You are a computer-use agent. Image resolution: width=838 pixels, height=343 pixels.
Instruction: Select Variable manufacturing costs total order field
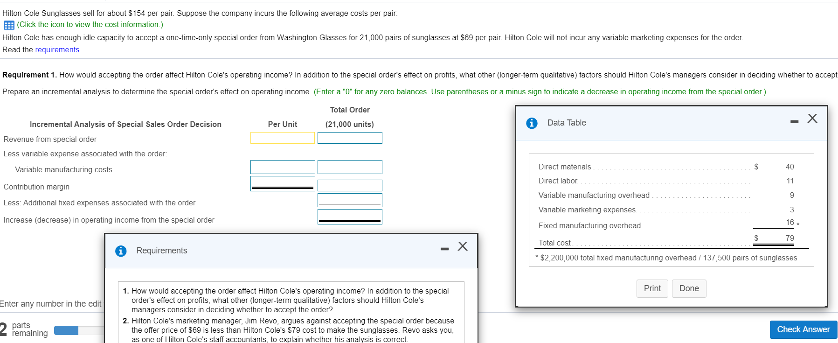point(350,167)
